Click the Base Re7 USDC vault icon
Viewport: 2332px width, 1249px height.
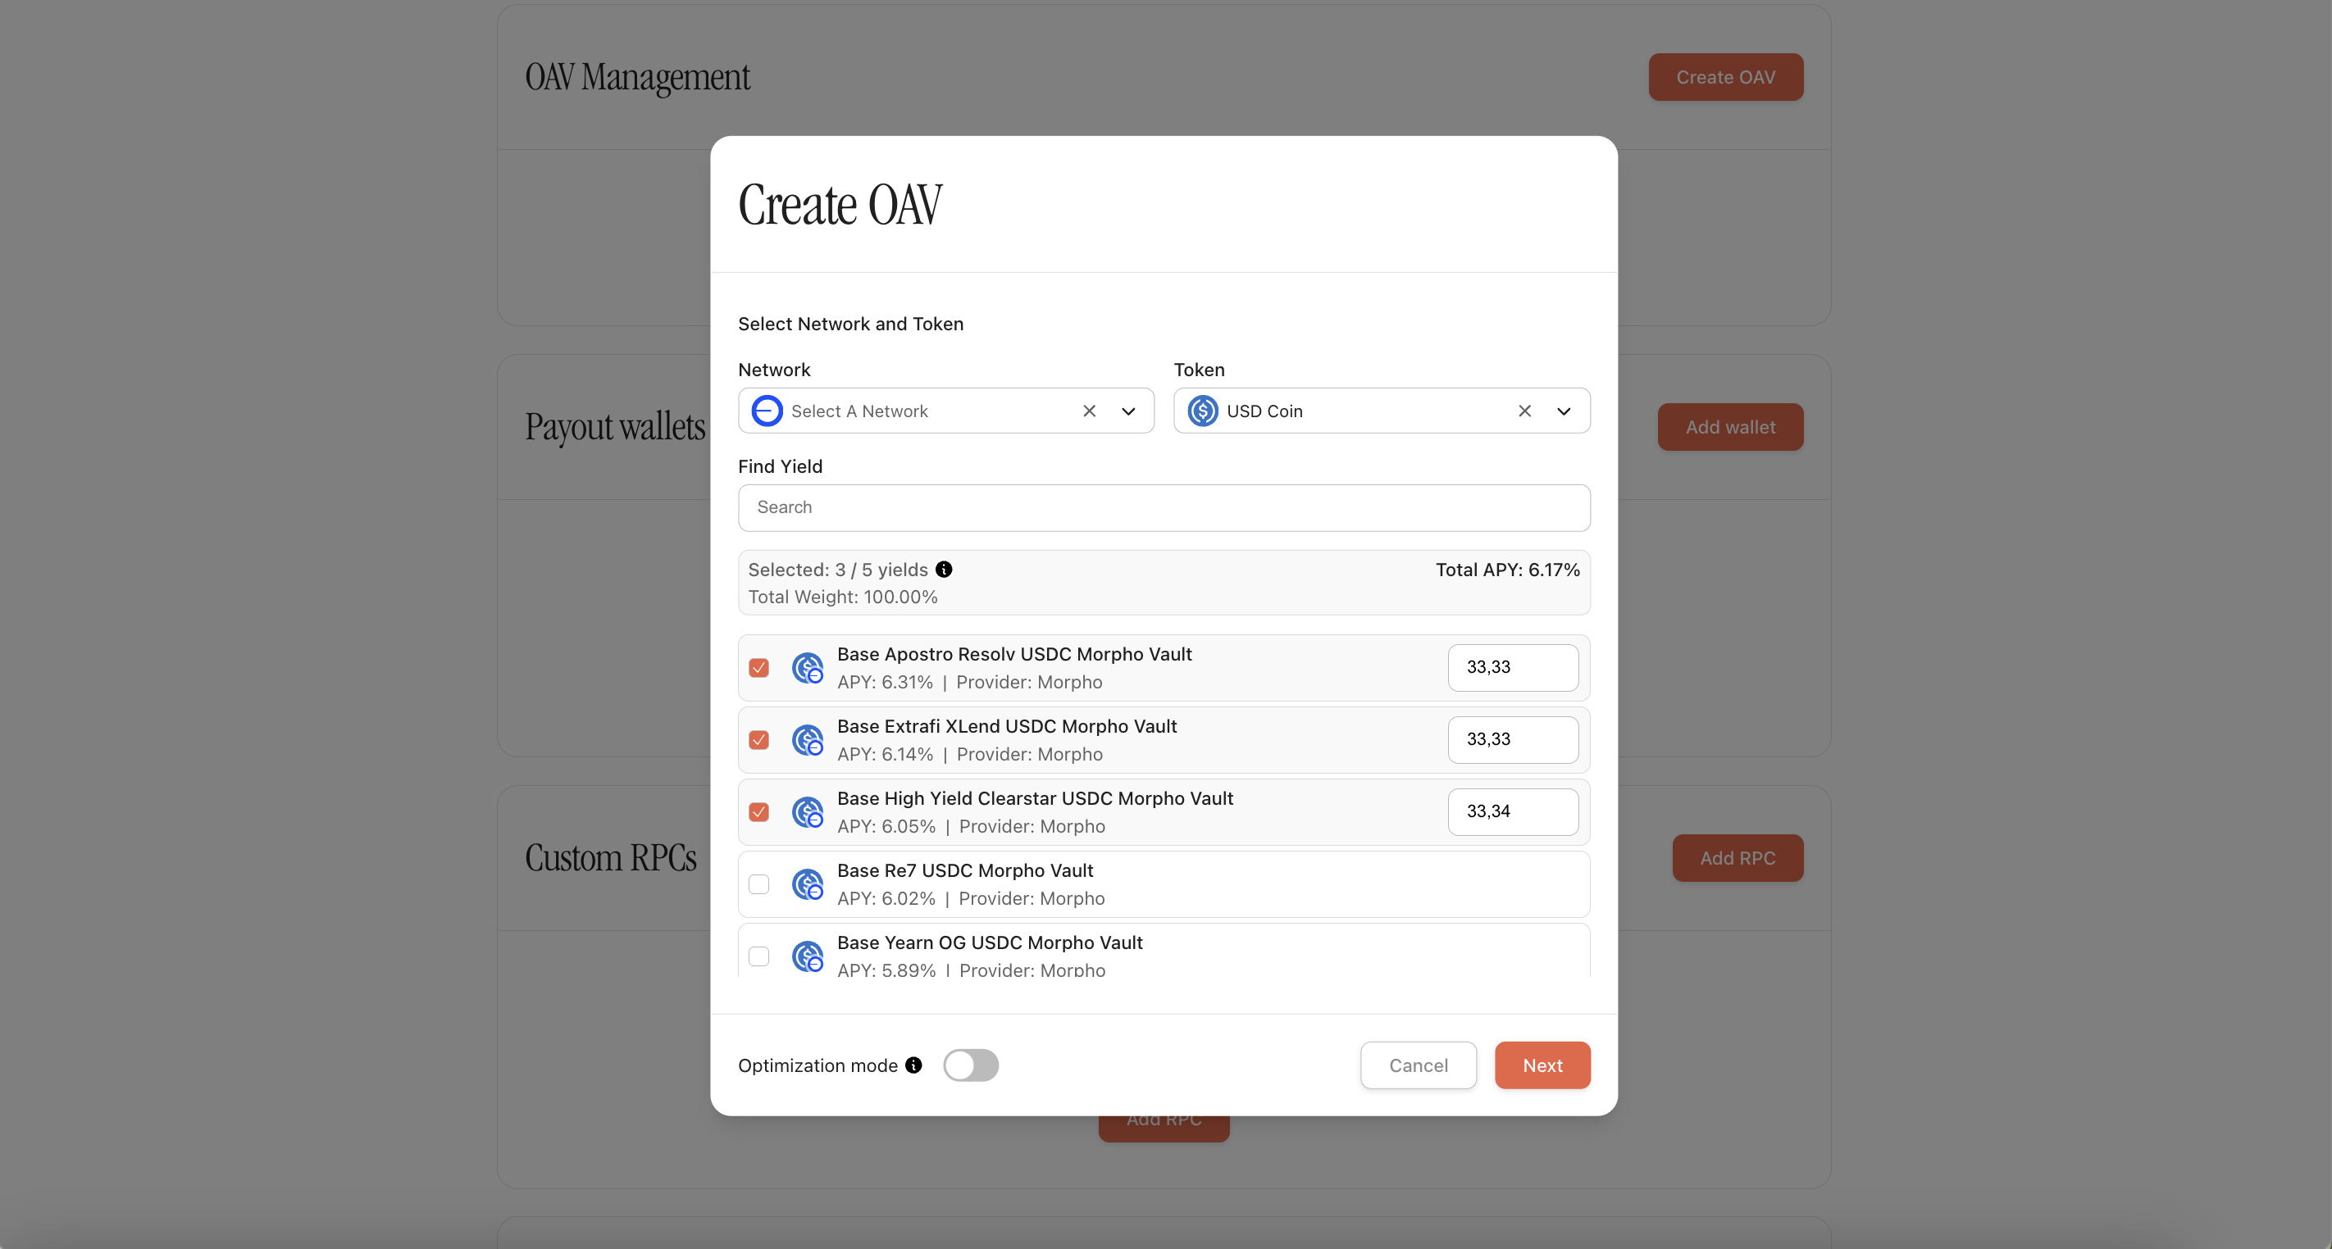[x=808, y=884]
